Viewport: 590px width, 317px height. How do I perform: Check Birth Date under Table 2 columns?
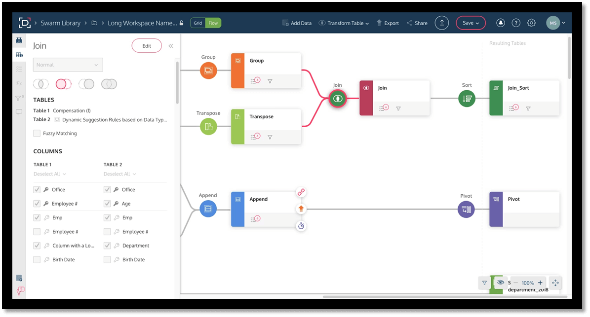pyautogui.click(x=107, y=259)
